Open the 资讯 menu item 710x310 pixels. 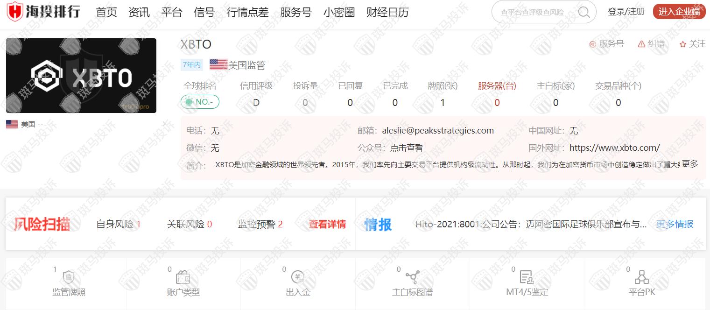pyautogui.click(x=139, y=12)
